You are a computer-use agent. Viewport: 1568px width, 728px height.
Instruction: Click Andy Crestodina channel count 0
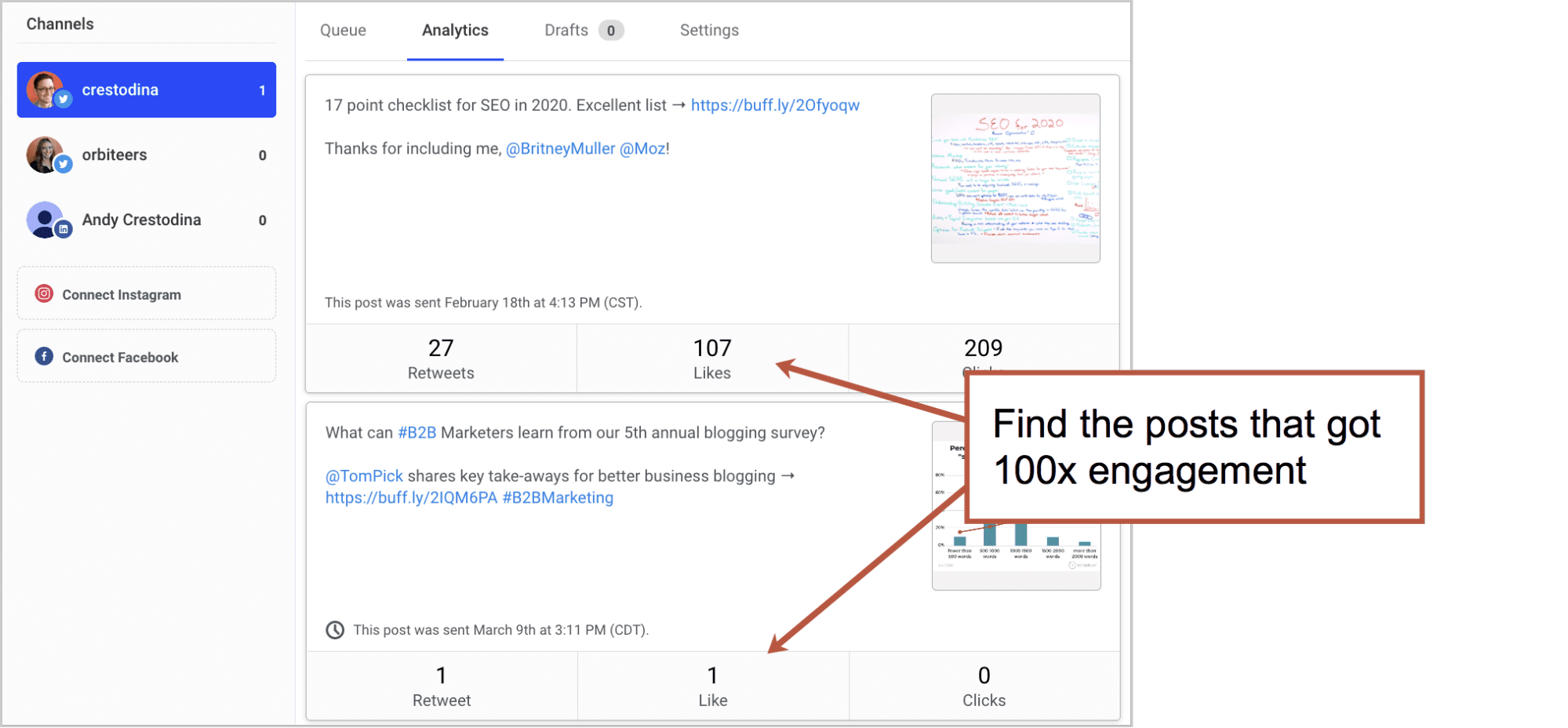262,220
